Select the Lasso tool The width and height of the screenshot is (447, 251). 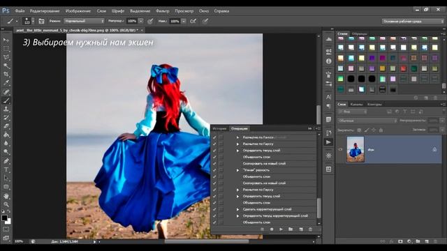(6, 57)
